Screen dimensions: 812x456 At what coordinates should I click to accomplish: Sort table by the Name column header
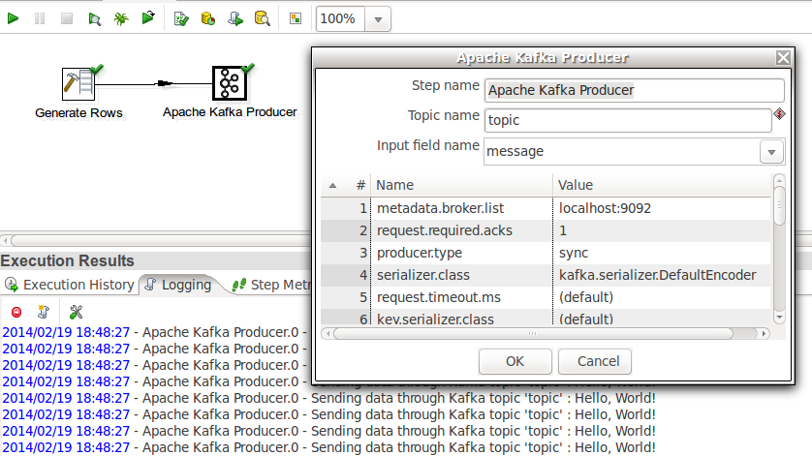point(461,185)
